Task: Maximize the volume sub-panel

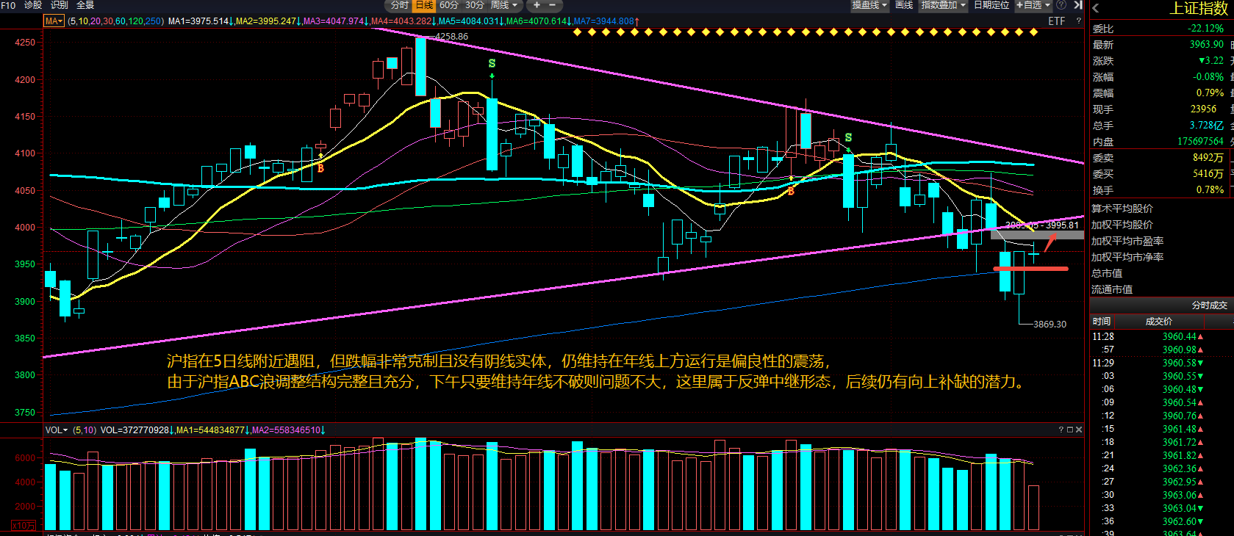Action: 1070,430
